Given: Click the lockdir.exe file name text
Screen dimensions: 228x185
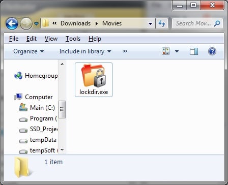Looking at the screenshot, I should tap(94, 92).
